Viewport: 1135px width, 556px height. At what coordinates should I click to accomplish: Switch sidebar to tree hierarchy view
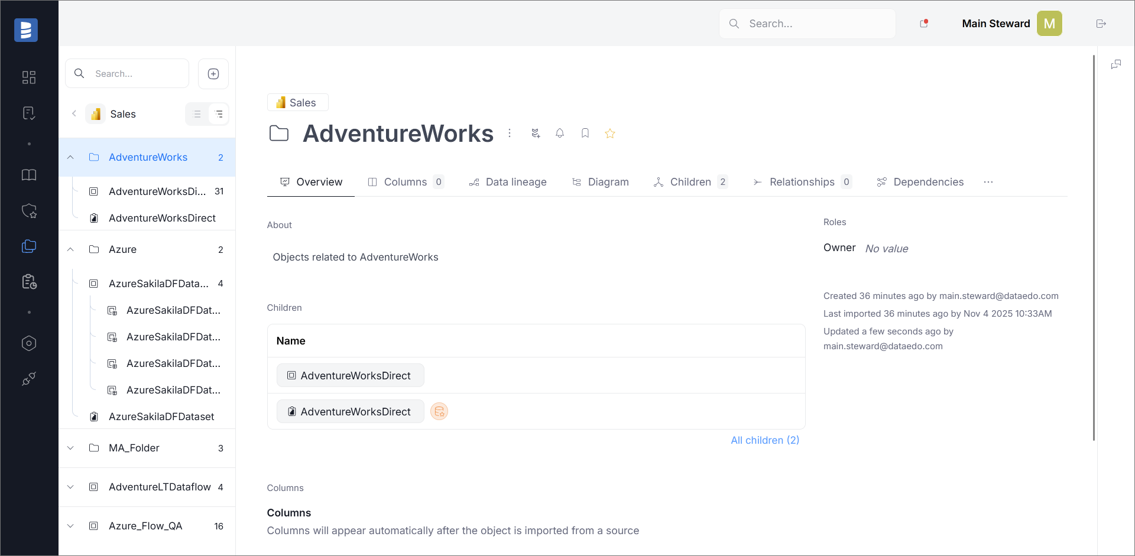point(219,114)
